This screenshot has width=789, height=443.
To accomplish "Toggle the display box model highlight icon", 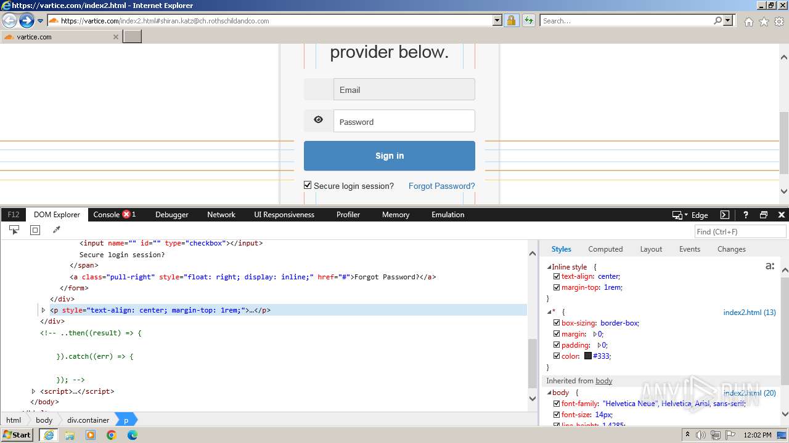I will 35,230.
